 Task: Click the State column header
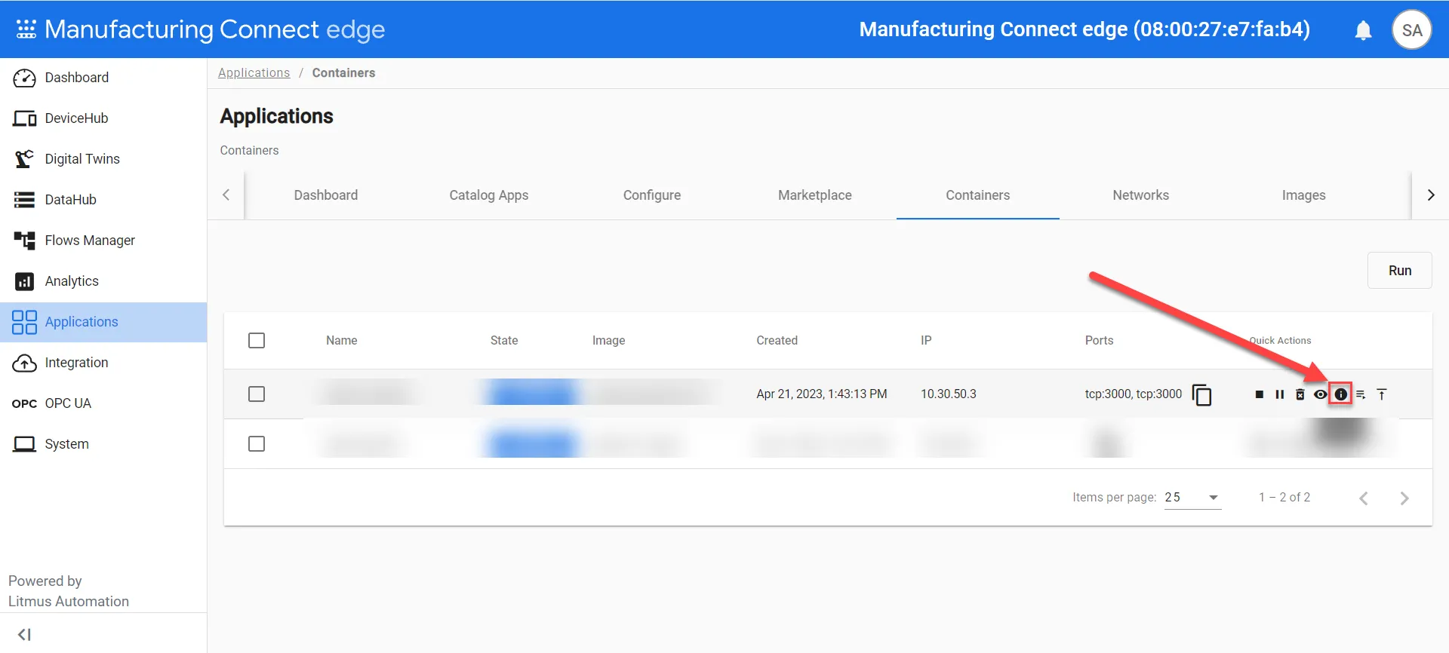[x=504, y=341]
